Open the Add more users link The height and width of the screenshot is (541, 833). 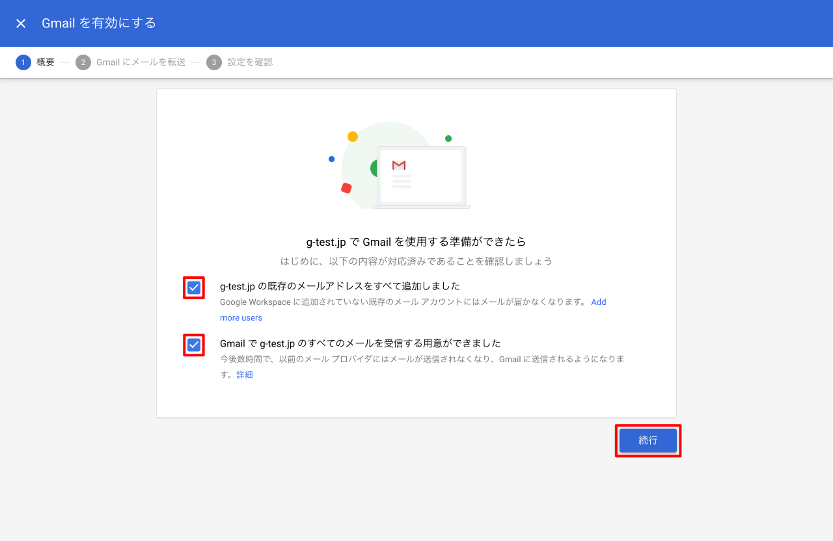point(413,310)
